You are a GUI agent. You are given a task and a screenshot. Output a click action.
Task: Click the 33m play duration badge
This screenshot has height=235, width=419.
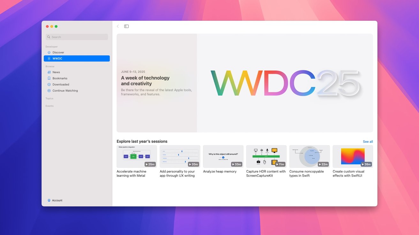(237, 164)
